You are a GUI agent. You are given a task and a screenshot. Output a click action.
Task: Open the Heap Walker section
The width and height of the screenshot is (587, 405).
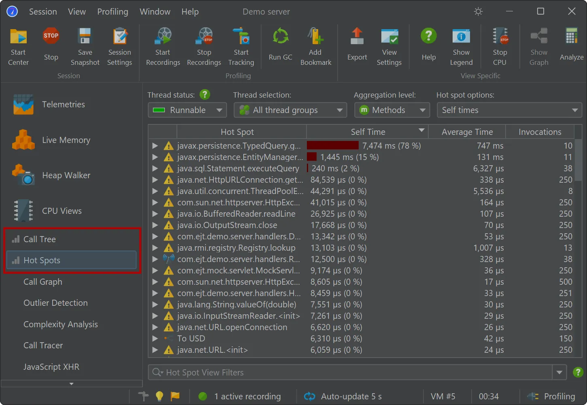pos(72,175)
